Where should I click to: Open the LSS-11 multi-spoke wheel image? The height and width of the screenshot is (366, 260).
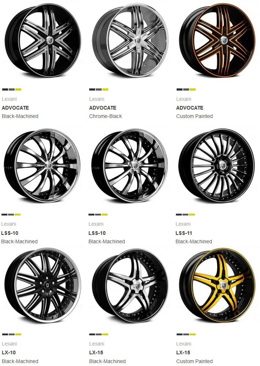tap(216, 165)
